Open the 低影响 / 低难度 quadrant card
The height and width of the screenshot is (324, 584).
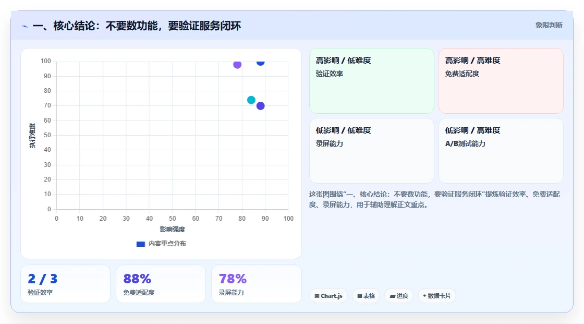(372, 151)
